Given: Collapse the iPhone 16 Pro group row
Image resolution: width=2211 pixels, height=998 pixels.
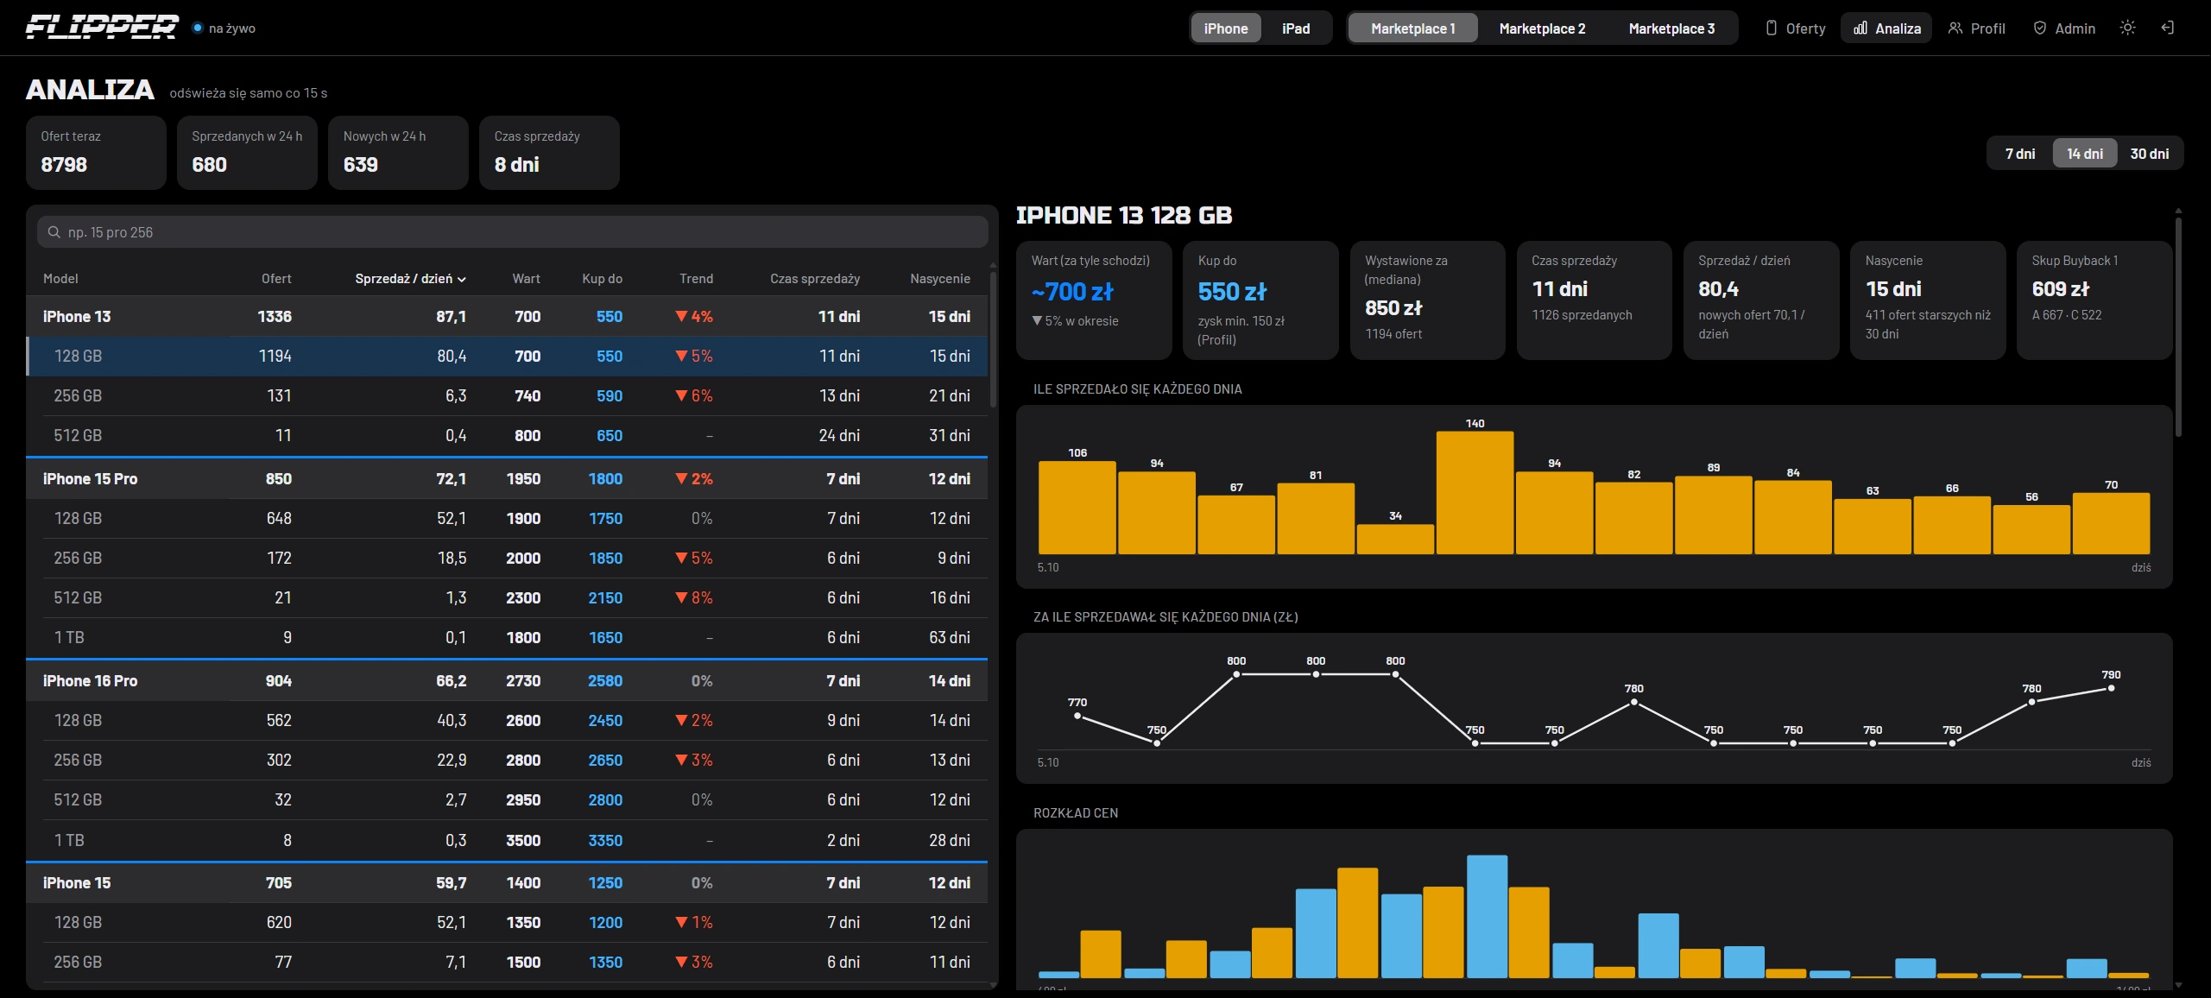Looking at the screenshot, I should point(507,681).
